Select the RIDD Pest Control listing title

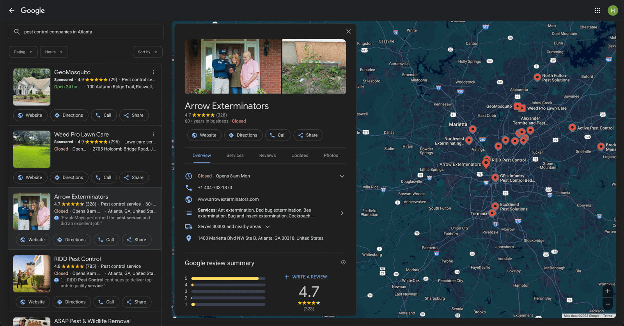(x=77, y=259)
